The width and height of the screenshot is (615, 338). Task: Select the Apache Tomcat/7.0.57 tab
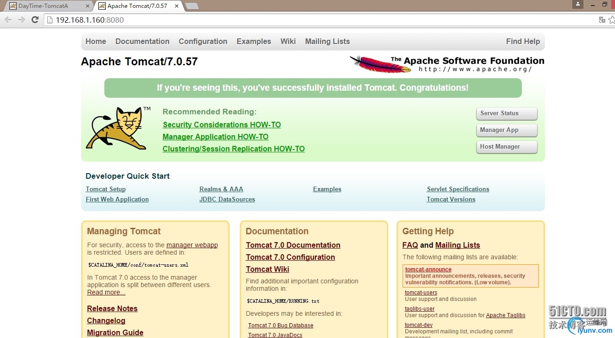137,6
